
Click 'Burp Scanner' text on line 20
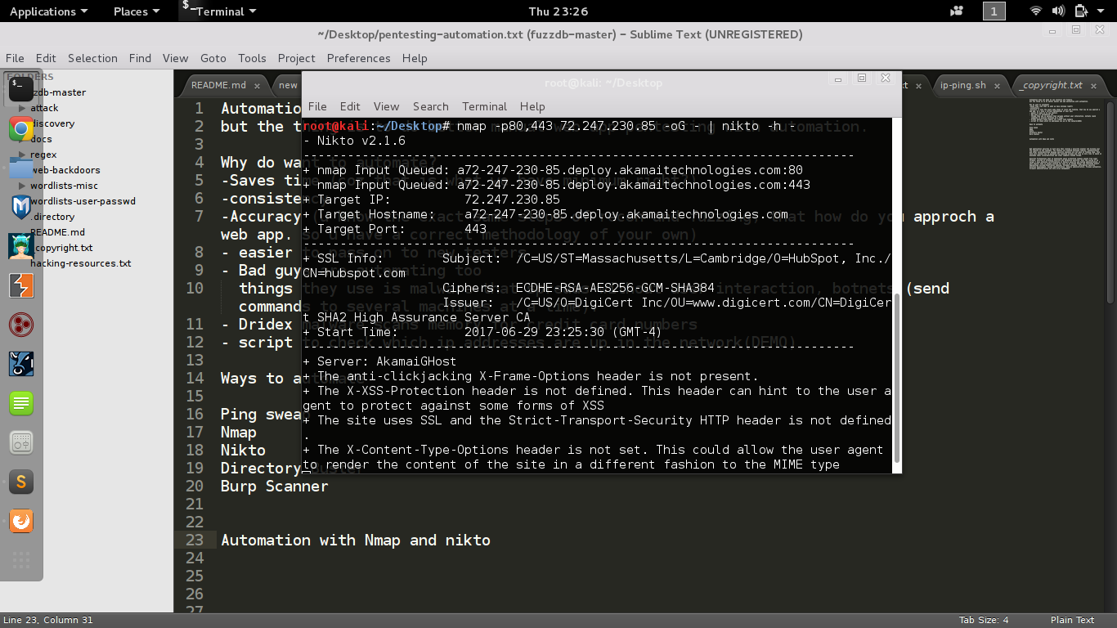click(x=274, y=486)
